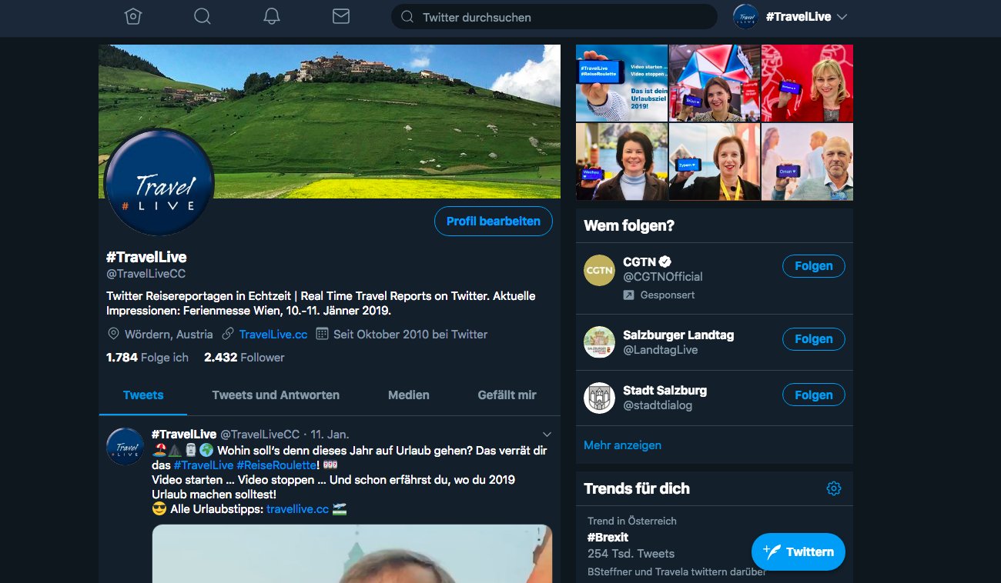Open the media thumbnail of the blonde woman in red
This screenshot has height=583, width=1001.
(807, 83)
